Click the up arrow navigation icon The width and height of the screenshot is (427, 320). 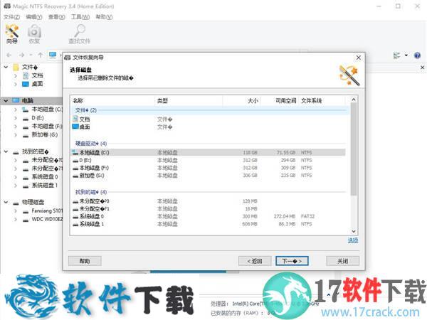tap(40, 55)
